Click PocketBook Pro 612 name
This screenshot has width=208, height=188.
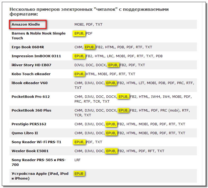(30, 97)
